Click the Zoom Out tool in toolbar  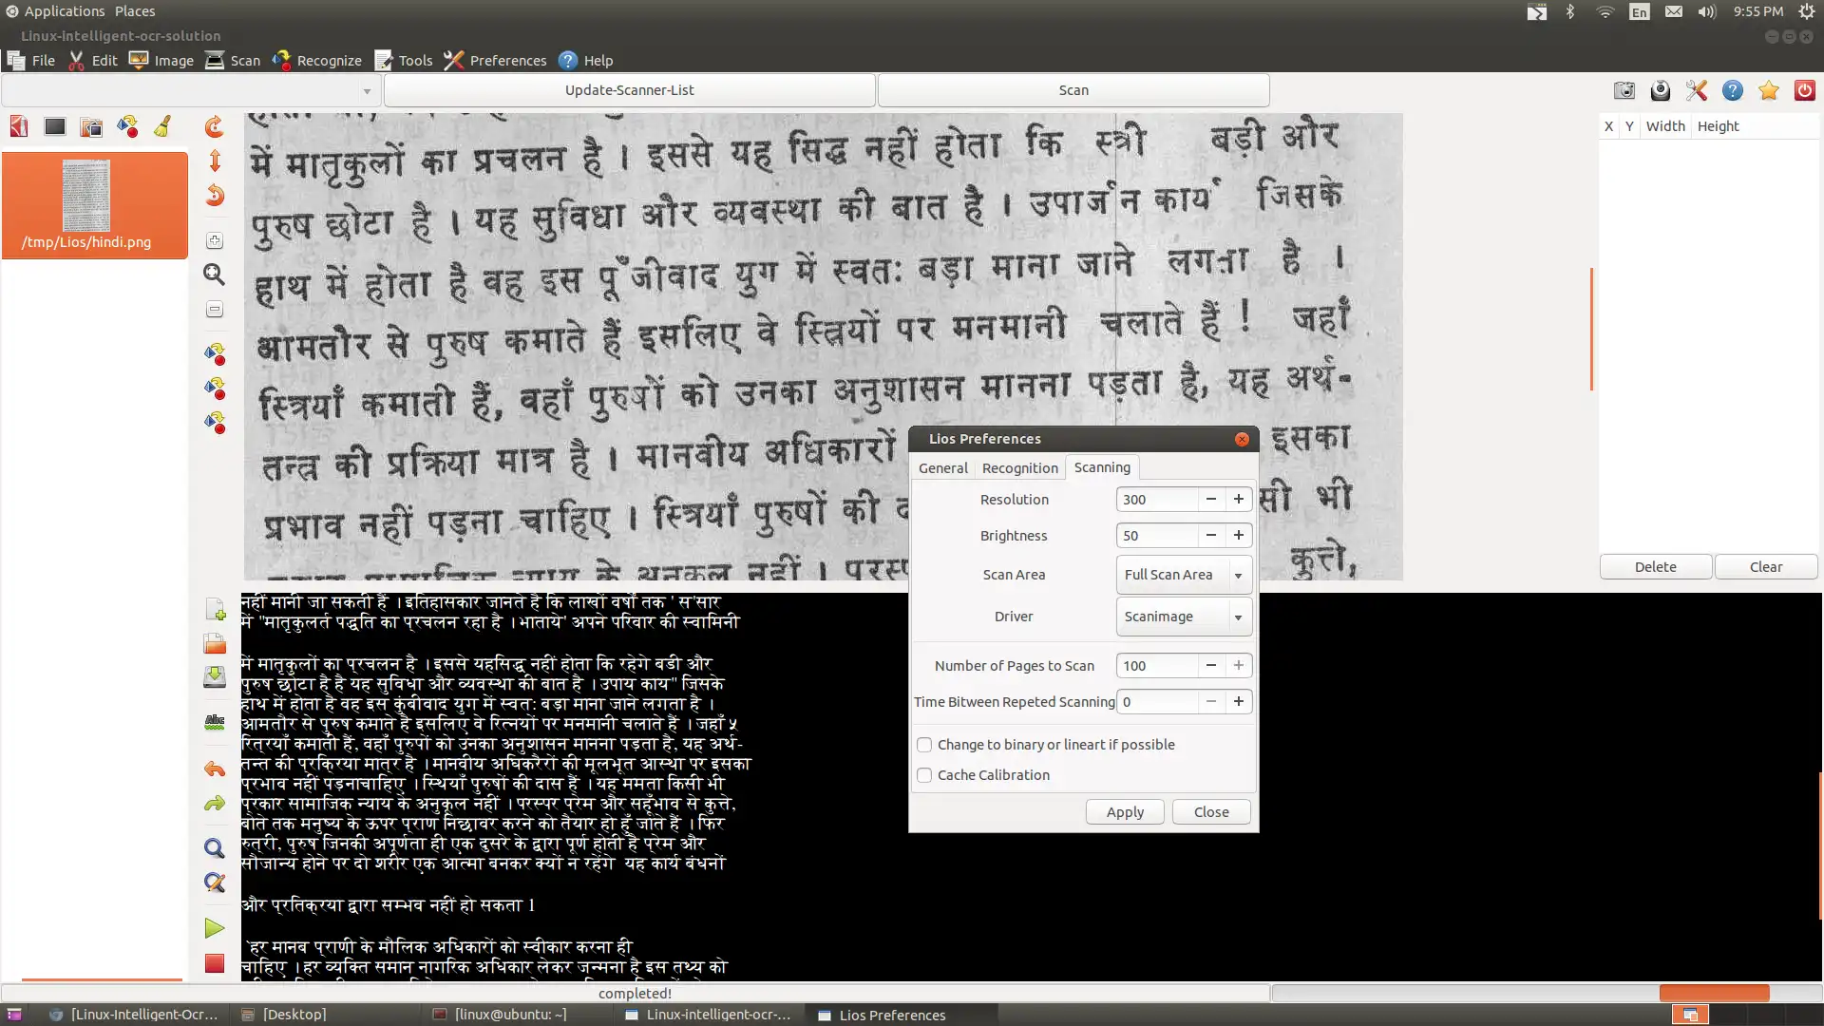216,311
